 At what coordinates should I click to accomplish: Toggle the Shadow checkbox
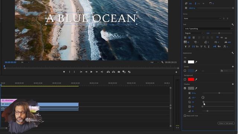[185, 88]
